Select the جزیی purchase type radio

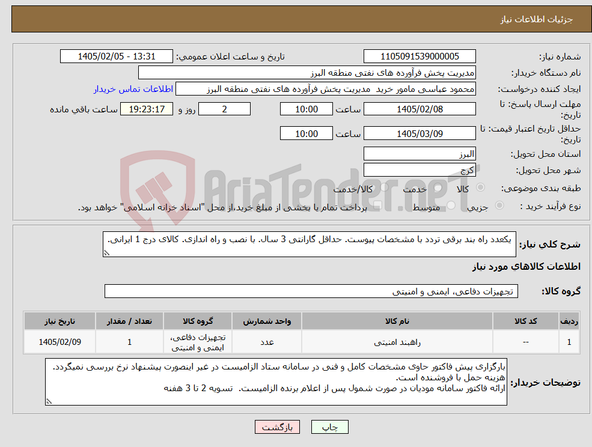[x=499, y=205]
